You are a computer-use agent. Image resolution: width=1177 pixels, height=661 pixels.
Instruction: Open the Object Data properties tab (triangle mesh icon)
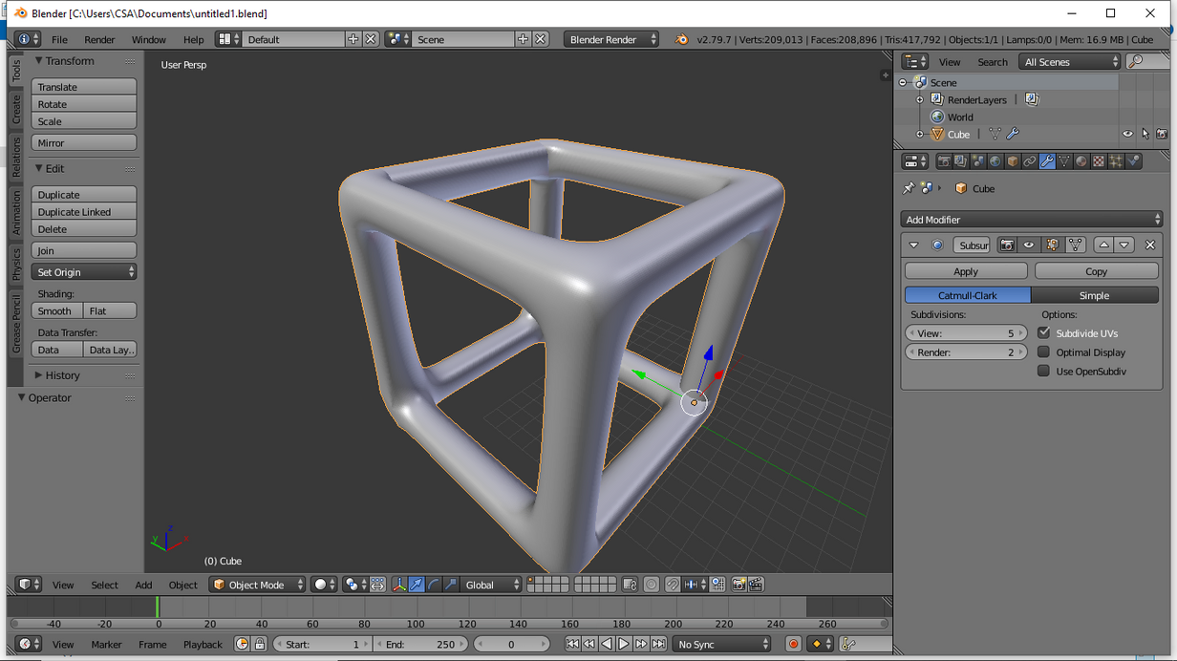(1064, 161)
